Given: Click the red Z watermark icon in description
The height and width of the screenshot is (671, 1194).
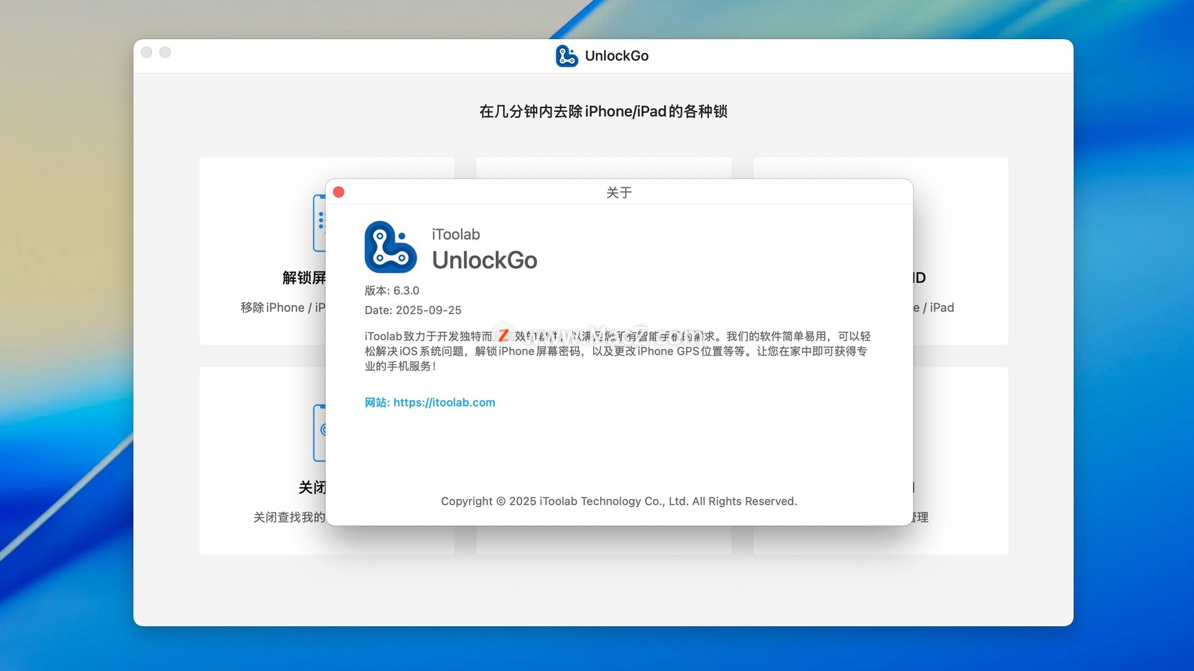Looking at the screenshot, I should pyautogui.click(x=503, y=335).
